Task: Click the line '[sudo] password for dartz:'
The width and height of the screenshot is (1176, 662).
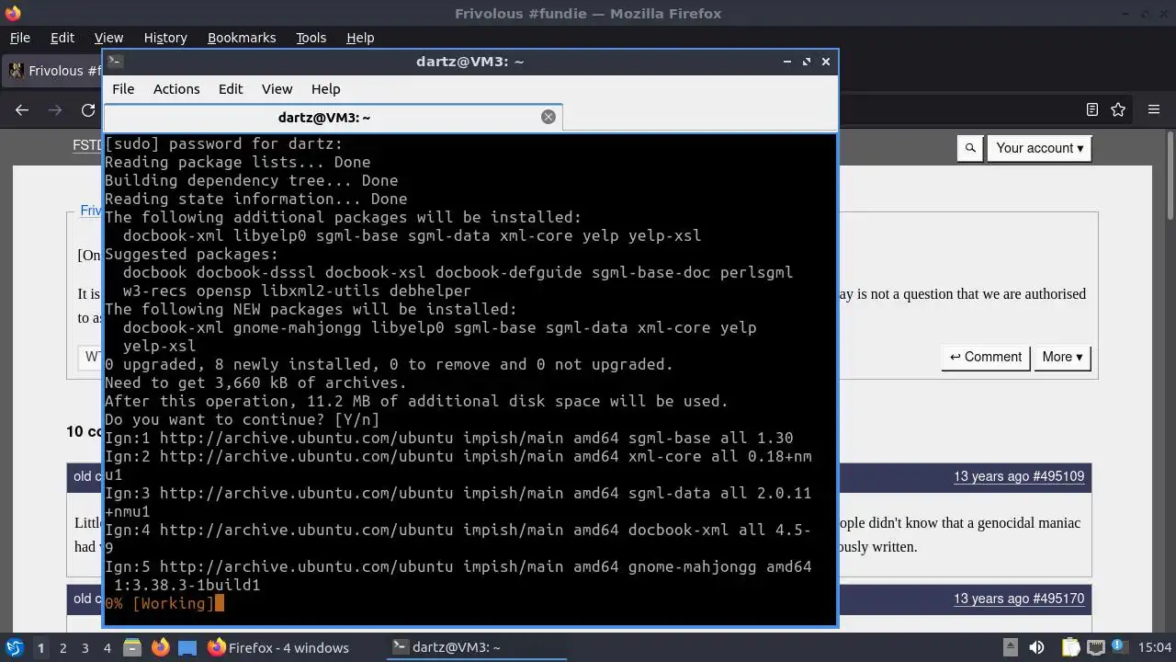Action: point(223,143)
